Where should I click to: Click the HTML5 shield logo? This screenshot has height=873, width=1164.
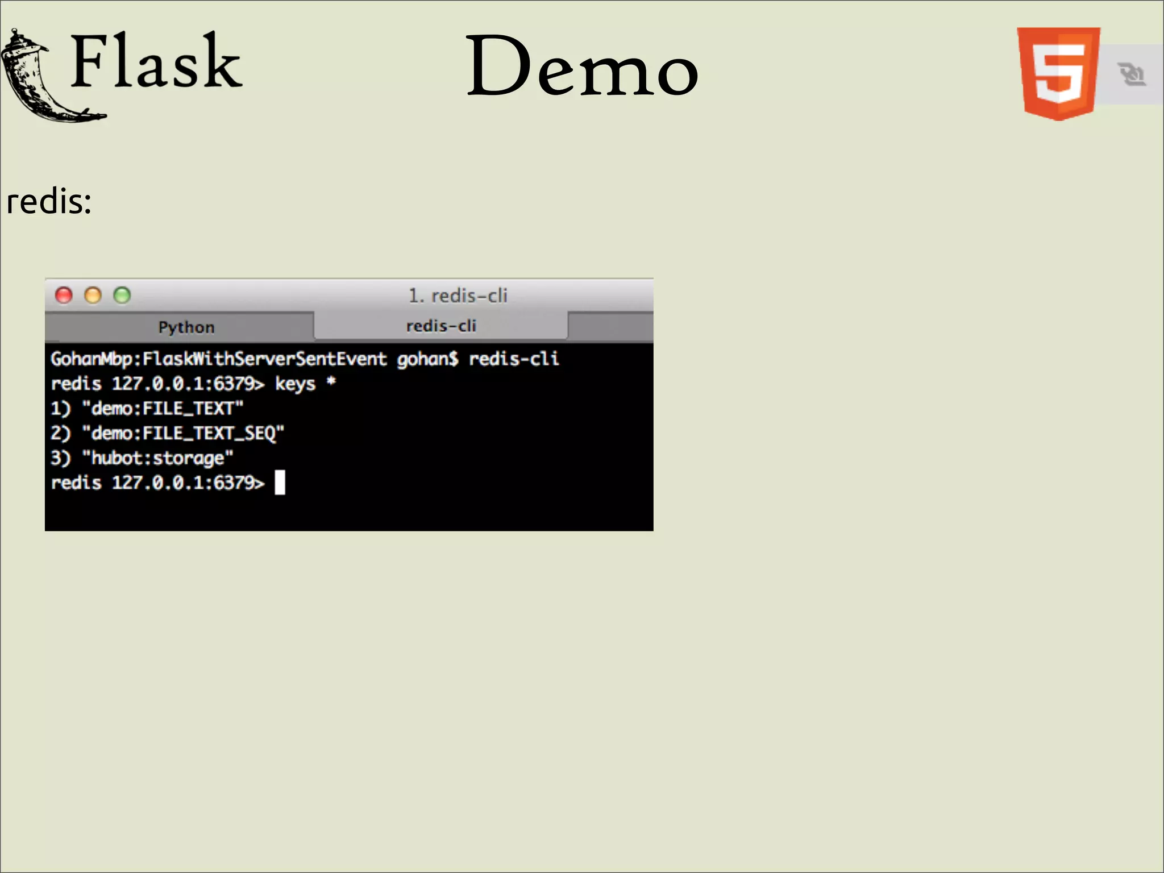point(1058,74)
